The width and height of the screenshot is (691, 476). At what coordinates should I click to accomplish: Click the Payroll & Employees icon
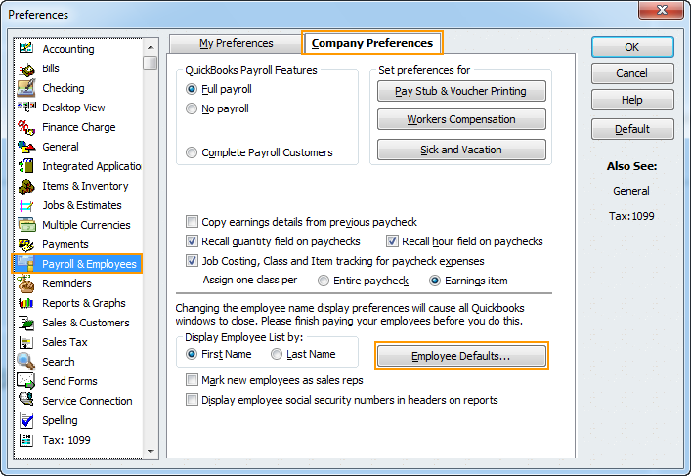[x=25, y=264]
